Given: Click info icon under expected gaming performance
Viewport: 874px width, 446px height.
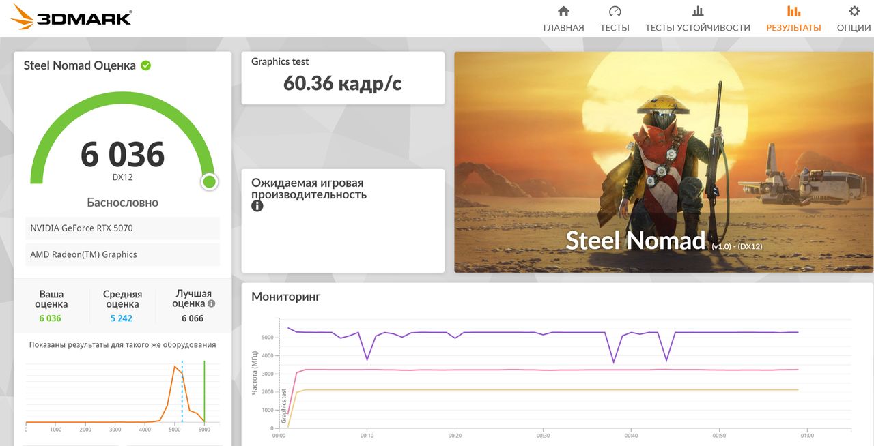Looking at the screenshot, I should pos(257,205).
